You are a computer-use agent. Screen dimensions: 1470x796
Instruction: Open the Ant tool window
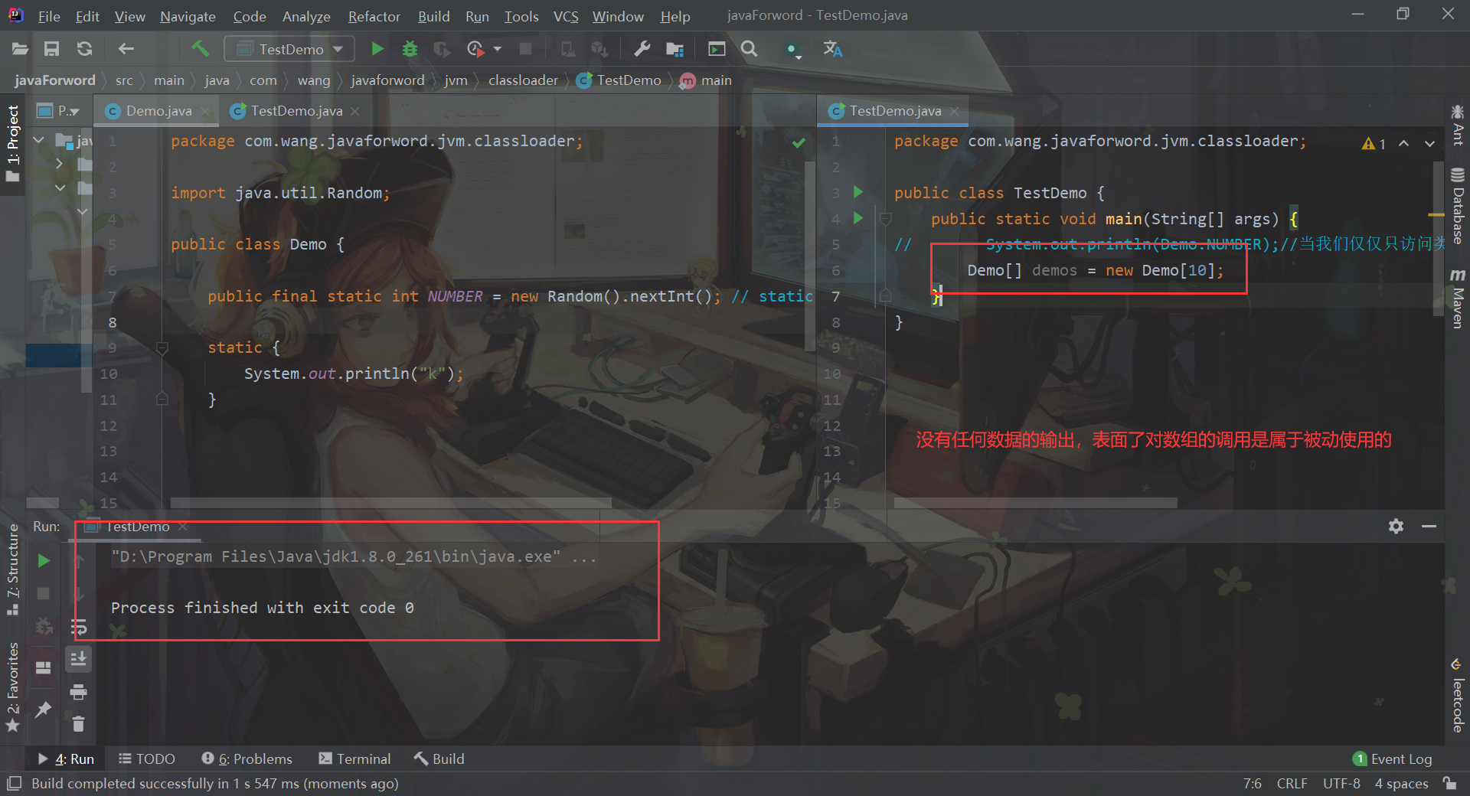1458,126
